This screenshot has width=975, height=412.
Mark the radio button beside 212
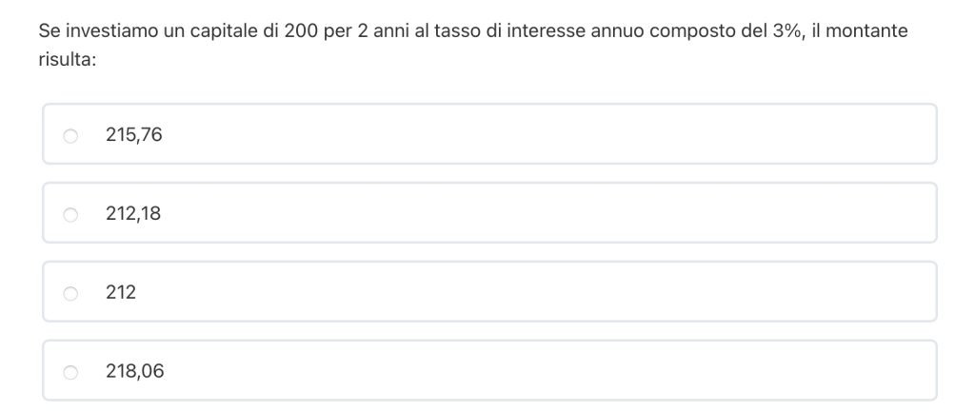click(x=70, y=294)
